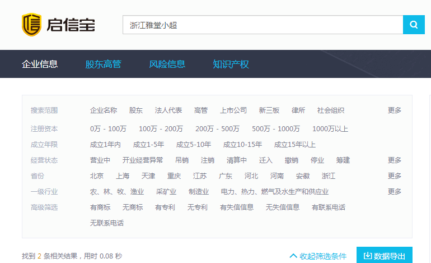This screenshot has width=431, height=263.
Task: Switch to 股东高管 tab
Action: click(103, 64)
